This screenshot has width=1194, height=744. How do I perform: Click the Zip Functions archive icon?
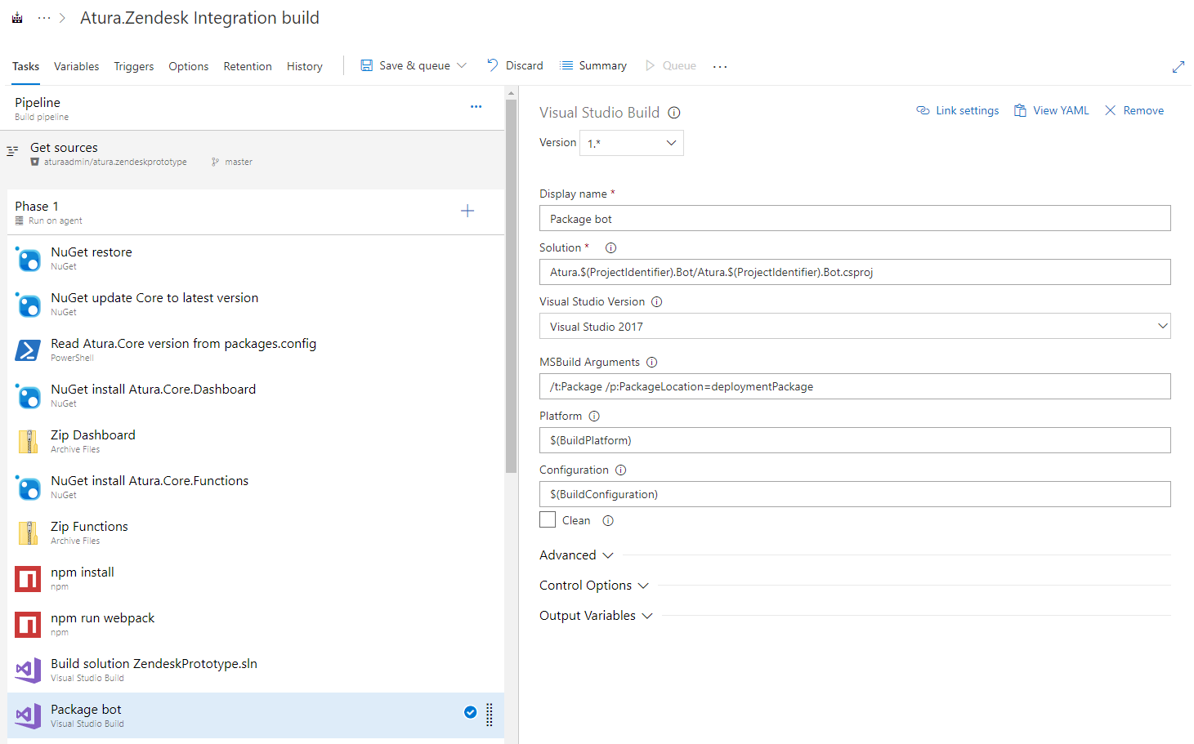[29, 533]
